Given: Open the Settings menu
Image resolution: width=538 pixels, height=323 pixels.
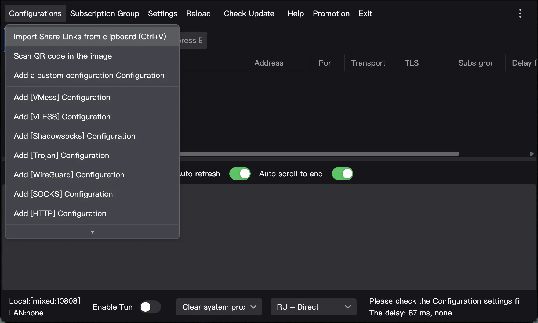Looking at the screenshot, I should (162, 13).
